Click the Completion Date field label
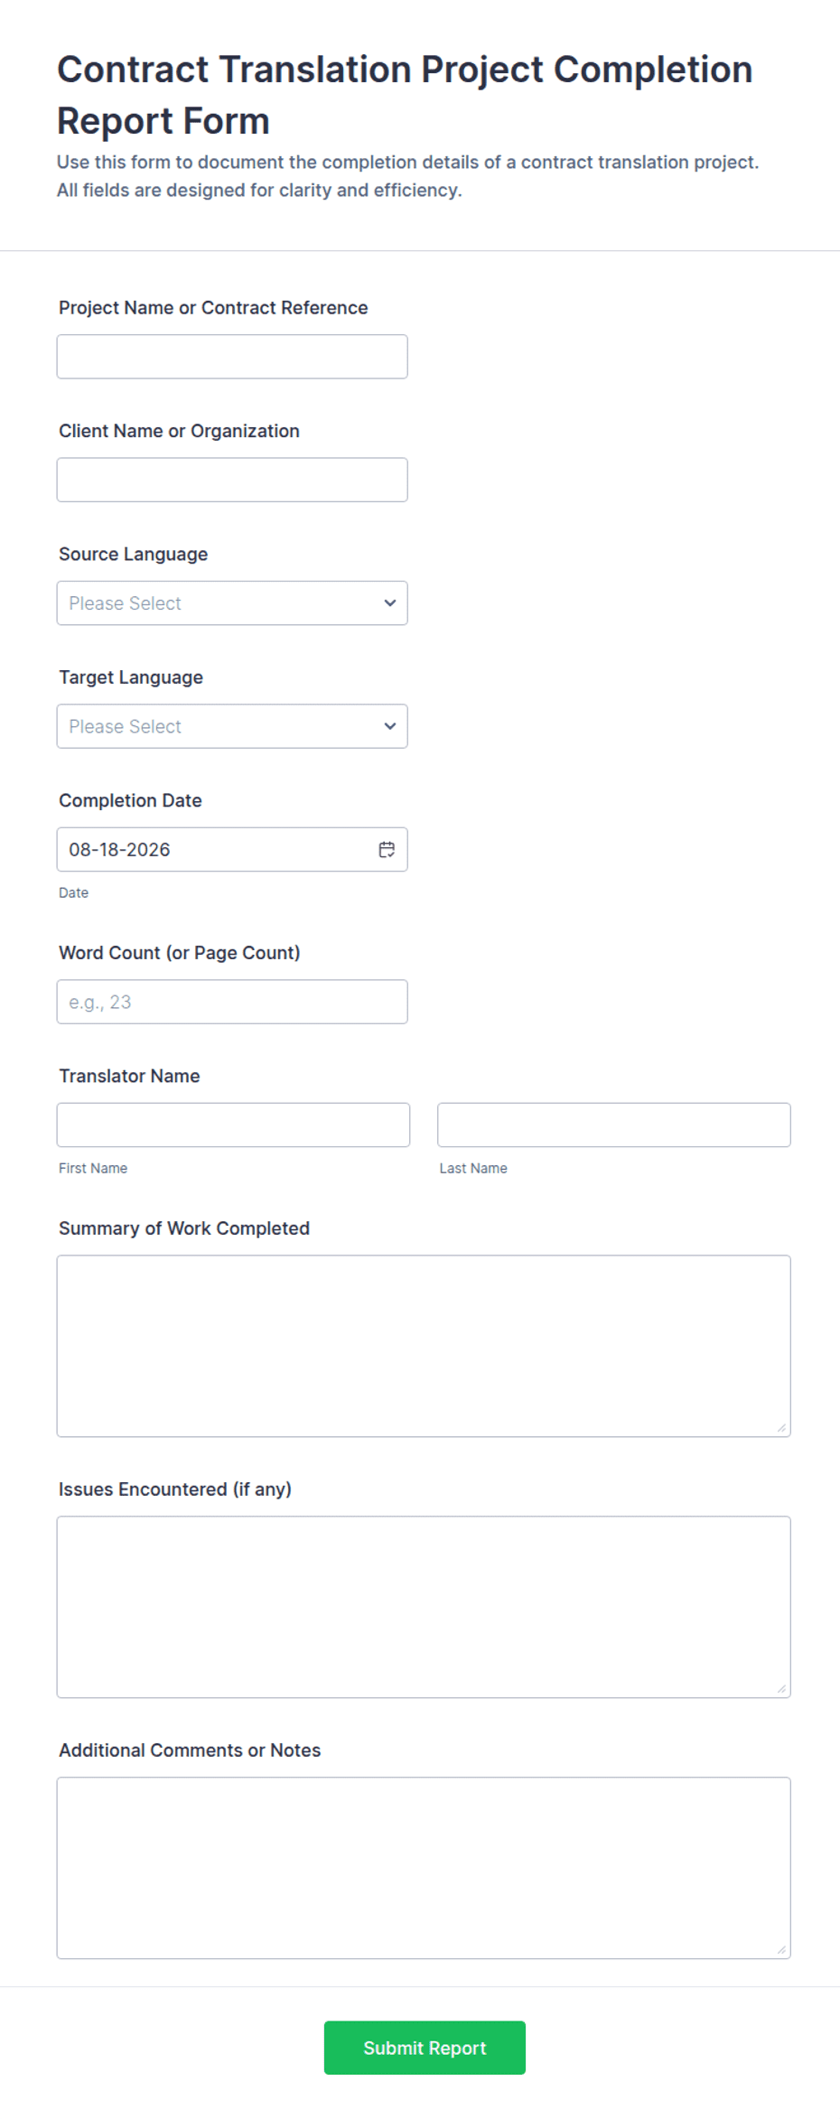The width and height of the screenshot is (840, 2119). pos(130,800)
